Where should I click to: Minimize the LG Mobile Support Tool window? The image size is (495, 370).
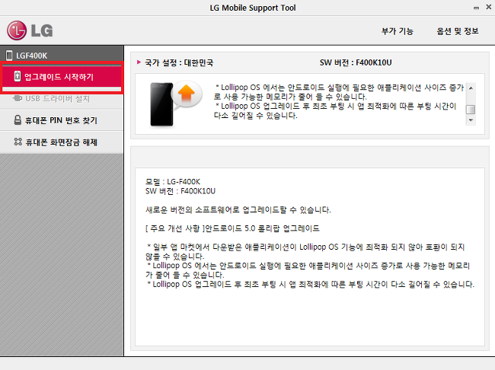(476, 8)
